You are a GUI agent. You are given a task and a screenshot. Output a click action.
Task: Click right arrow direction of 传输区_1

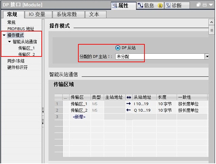pos(129,104)
